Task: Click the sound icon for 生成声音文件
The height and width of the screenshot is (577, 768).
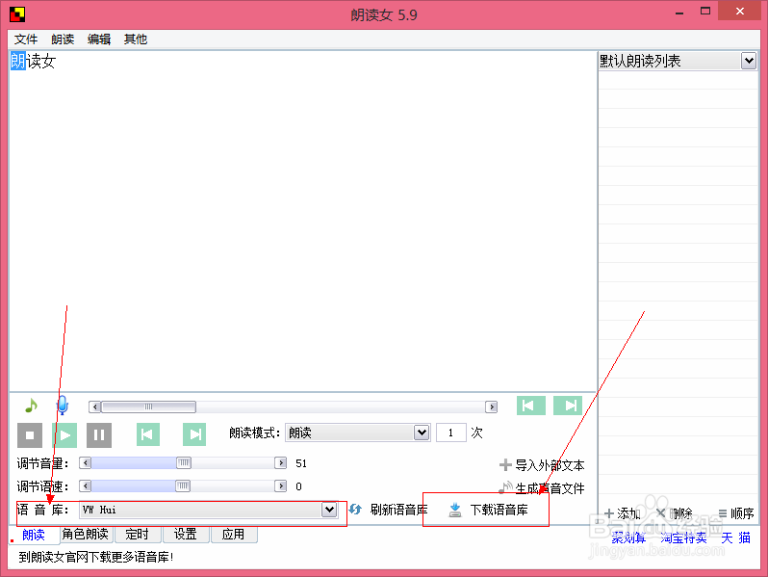Action: tap(505, 487)
